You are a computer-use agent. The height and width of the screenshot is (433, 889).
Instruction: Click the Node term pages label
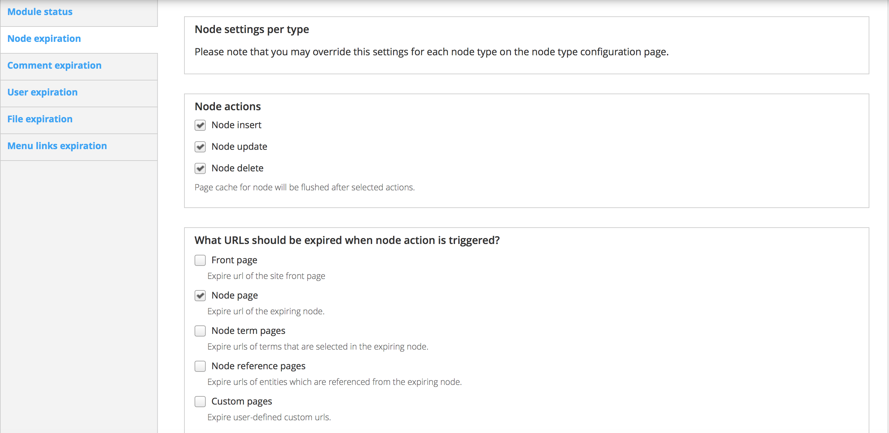[249, 331]
